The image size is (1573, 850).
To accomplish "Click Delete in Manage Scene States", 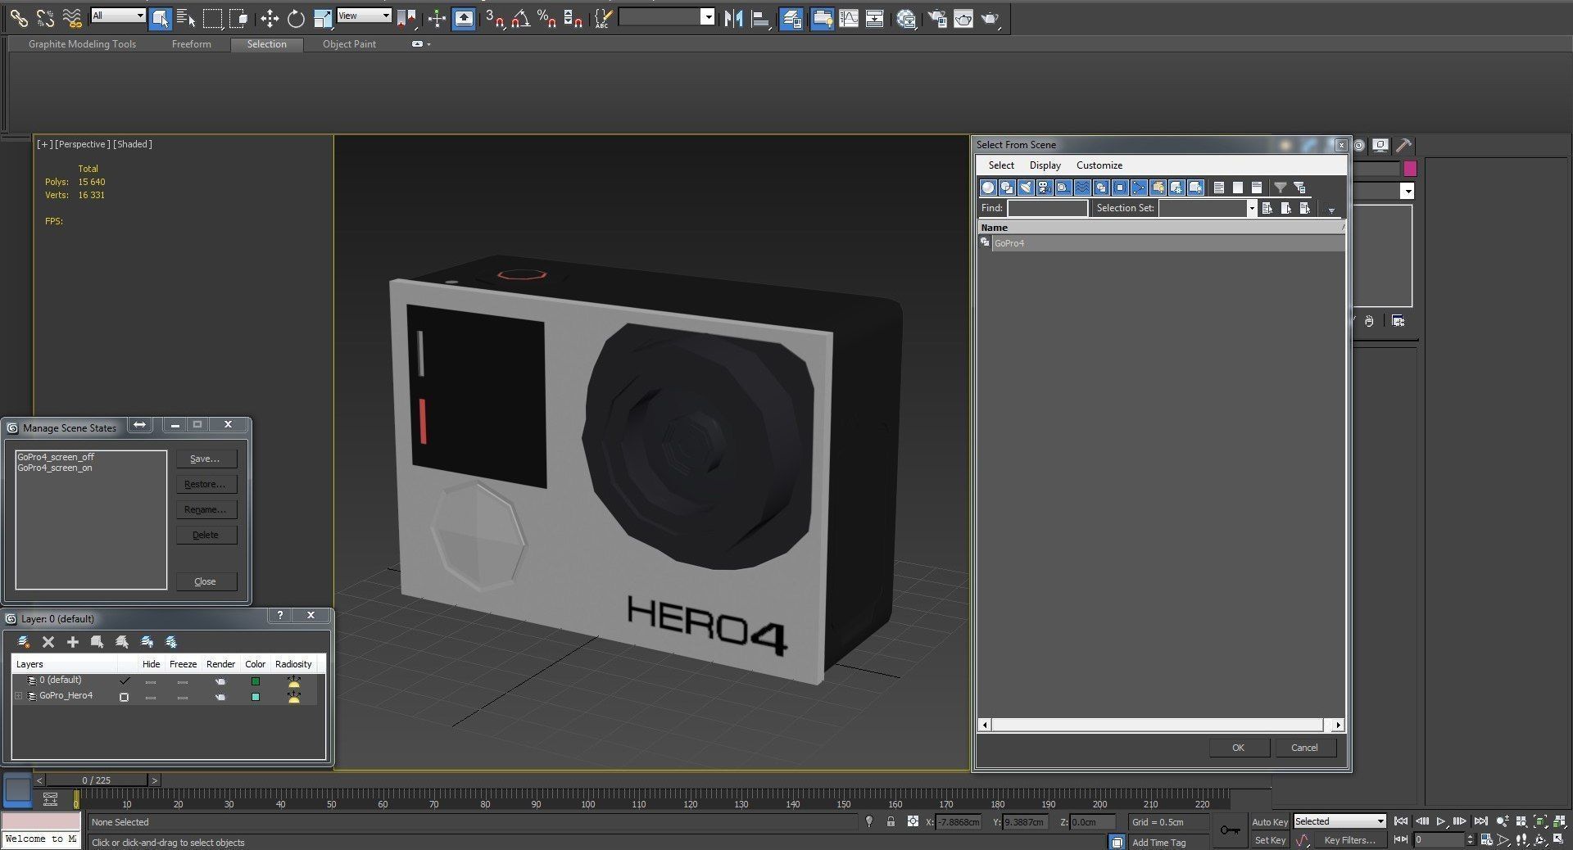I will click(205, 535).
